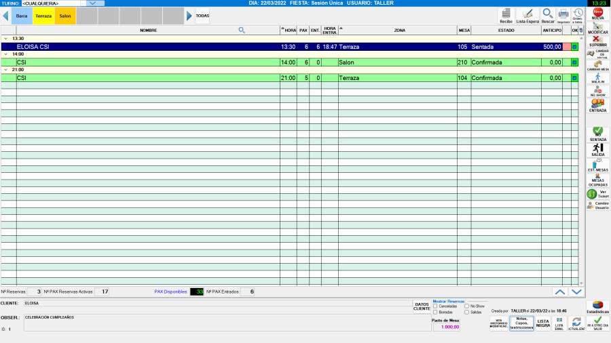Viewport: 611px width, 343px height.
Task: Click the ACTUALIZAR refresh icon
Action: coord(576,323)
